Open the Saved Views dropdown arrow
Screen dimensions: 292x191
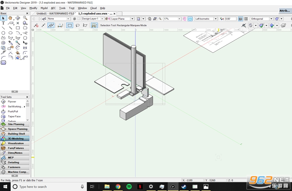[x=143, y=19]
